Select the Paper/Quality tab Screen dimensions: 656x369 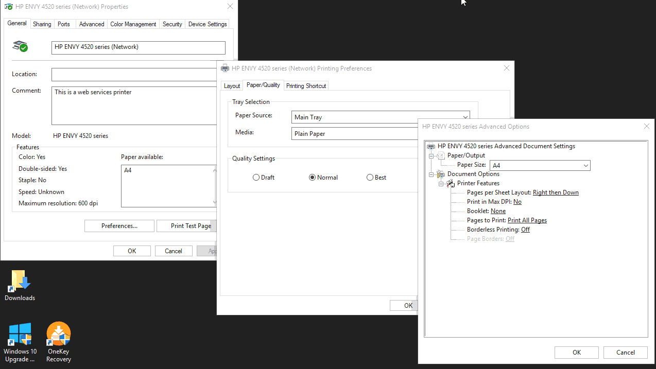263,85
